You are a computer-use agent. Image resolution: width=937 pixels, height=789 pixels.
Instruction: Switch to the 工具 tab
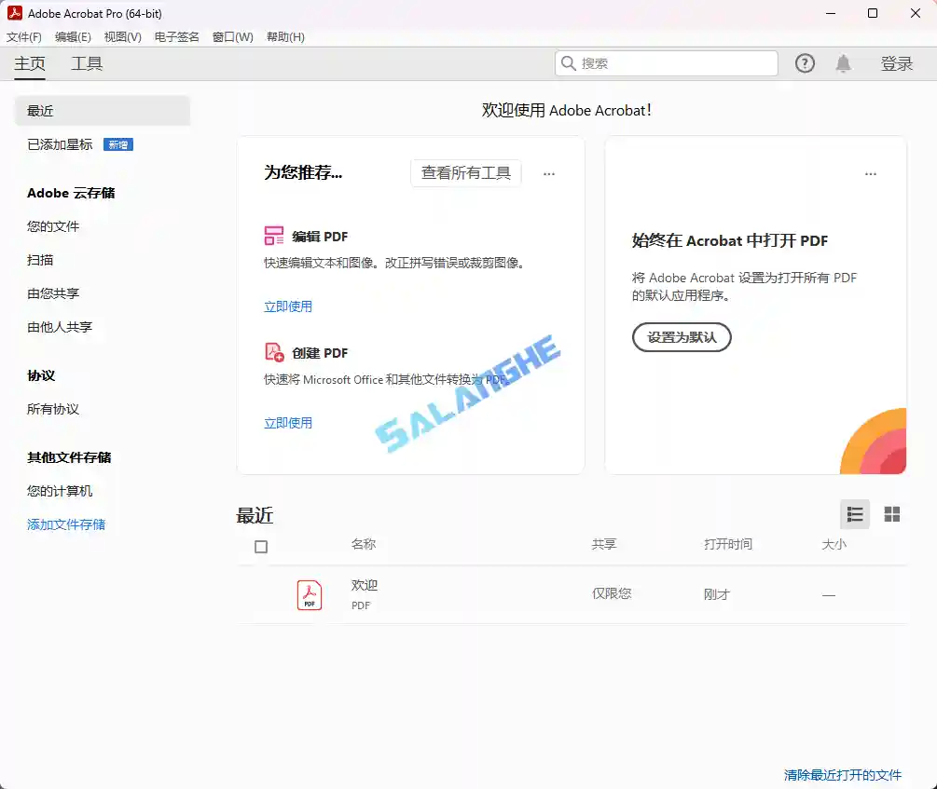pos(86,63)
